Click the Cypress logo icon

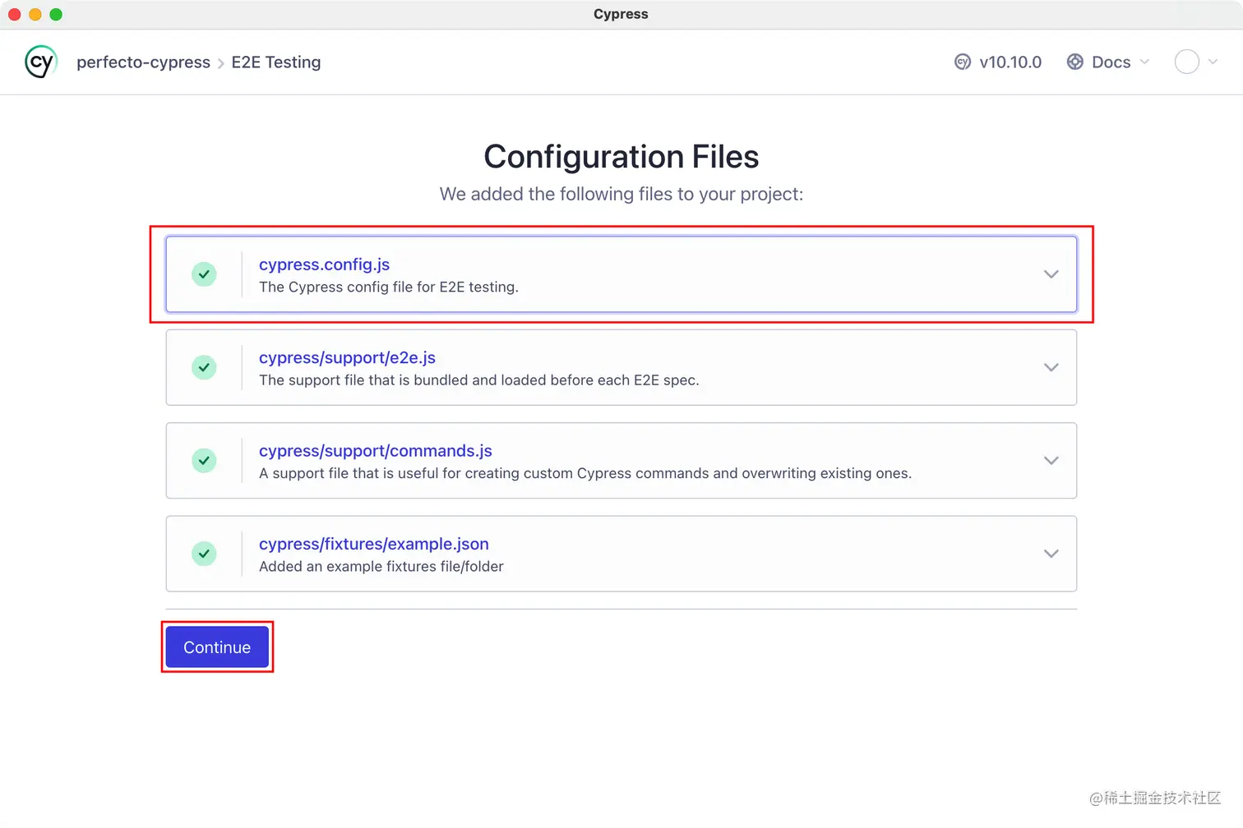pyautogui.click(x=40, y=62)
